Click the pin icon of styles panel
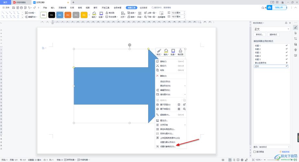Image resolution: width=299 pixels, height=162 pixels. point(286,23)
